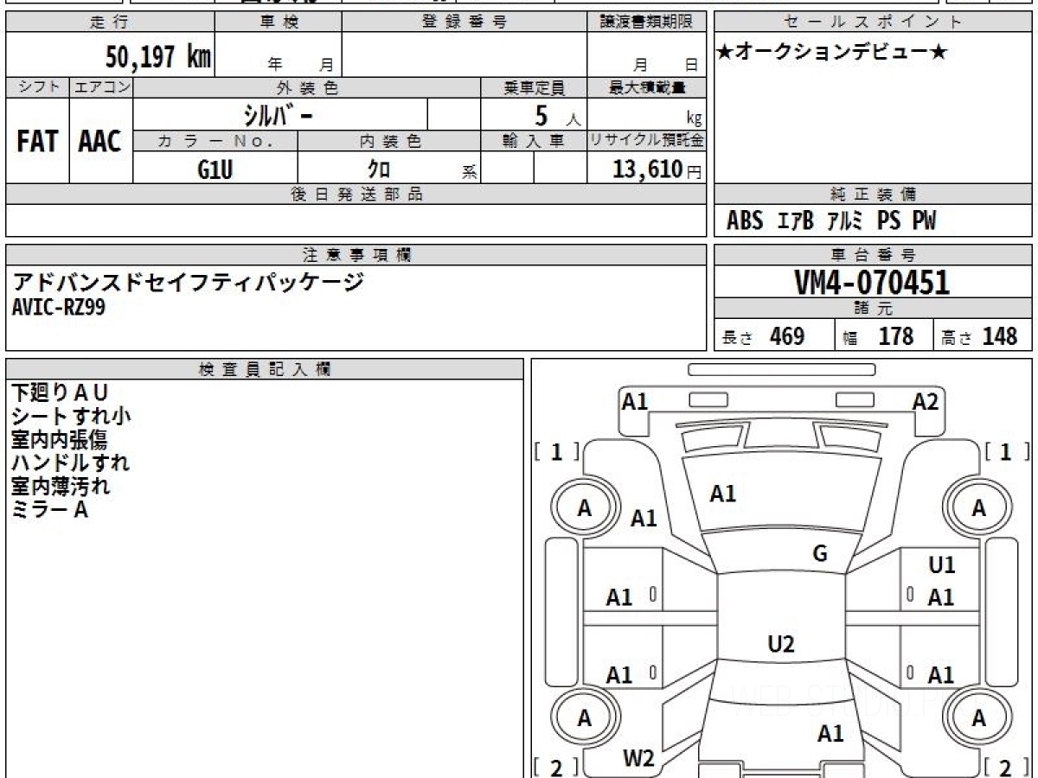This screenshot has width=1038, height=778.
Task: Click the 注意事項欄 header
Action: pyautogui.click(x=356, y=255)
